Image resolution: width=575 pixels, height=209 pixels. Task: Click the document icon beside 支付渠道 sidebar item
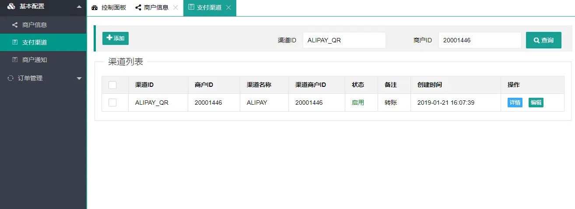point(15,42)
